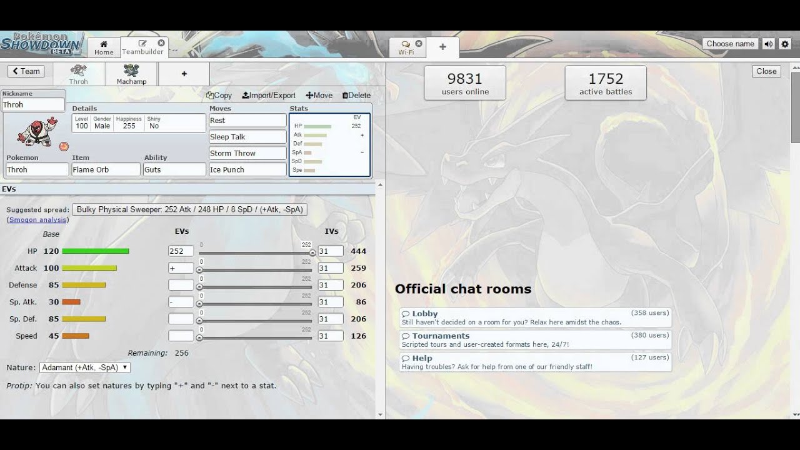Image resolution: width=800 pixels, height=450 pixels.
Task: Open the Wi-Fi chat room tab
Action: (406, 47)
